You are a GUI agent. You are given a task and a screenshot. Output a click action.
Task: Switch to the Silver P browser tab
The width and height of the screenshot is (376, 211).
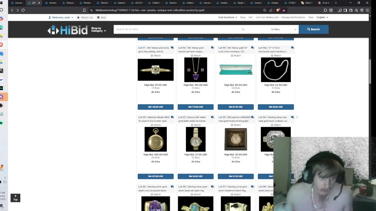pyautogui.click(x=307, y=3)
